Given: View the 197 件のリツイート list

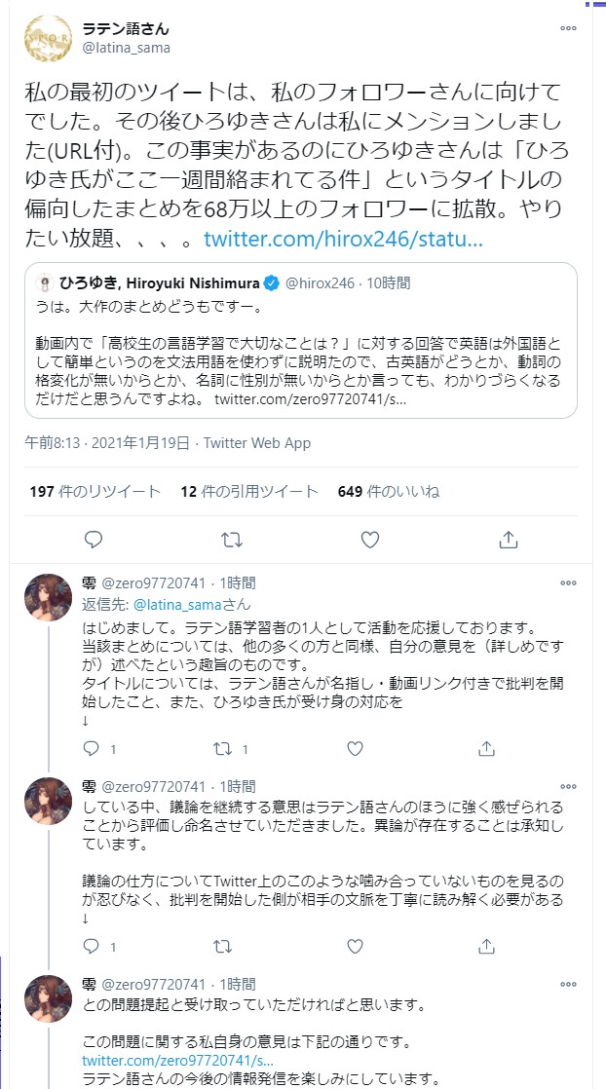Looking at the screenshot, I should pyautogui.click(x=95, y=492).
